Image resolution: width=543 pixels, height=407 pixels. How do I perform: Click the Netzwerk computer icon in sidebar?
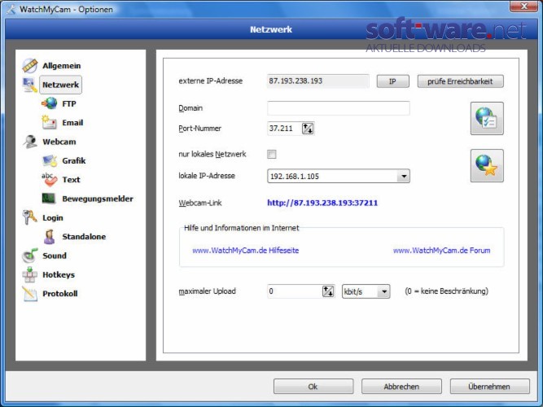[x=30, y=85]
